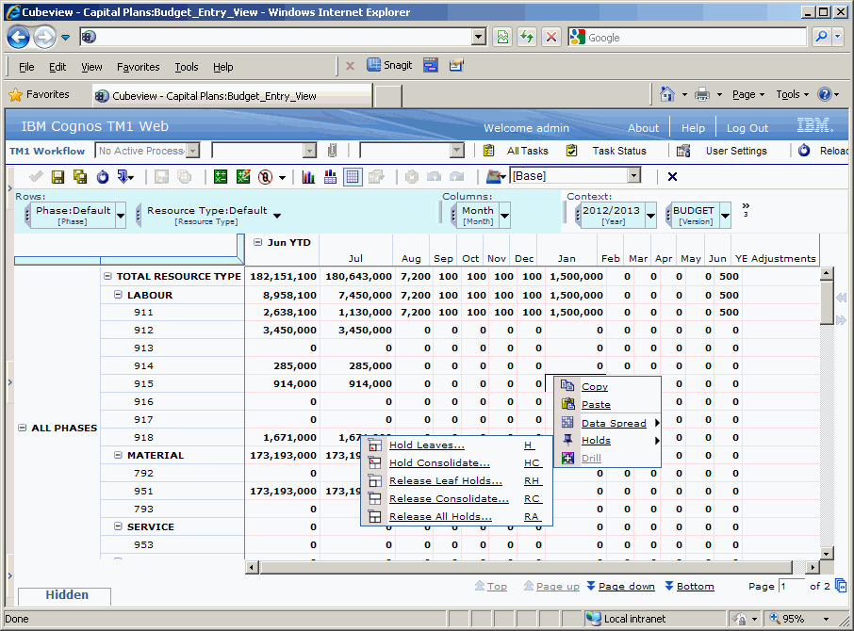Image resolution: width=854 pixels, height=631 pixels.
Task: Click the Favorites star button
Action: [x=40, y=94]
